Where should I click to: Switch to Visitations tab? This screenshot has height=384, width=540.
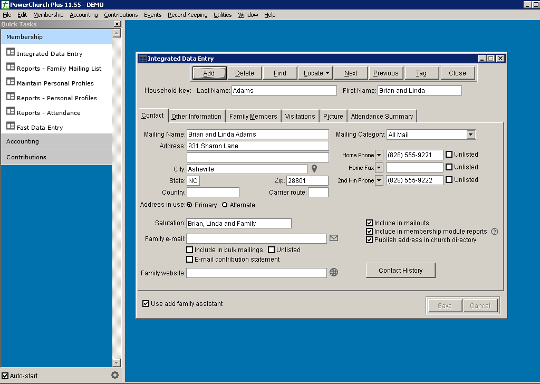point(300,117)
